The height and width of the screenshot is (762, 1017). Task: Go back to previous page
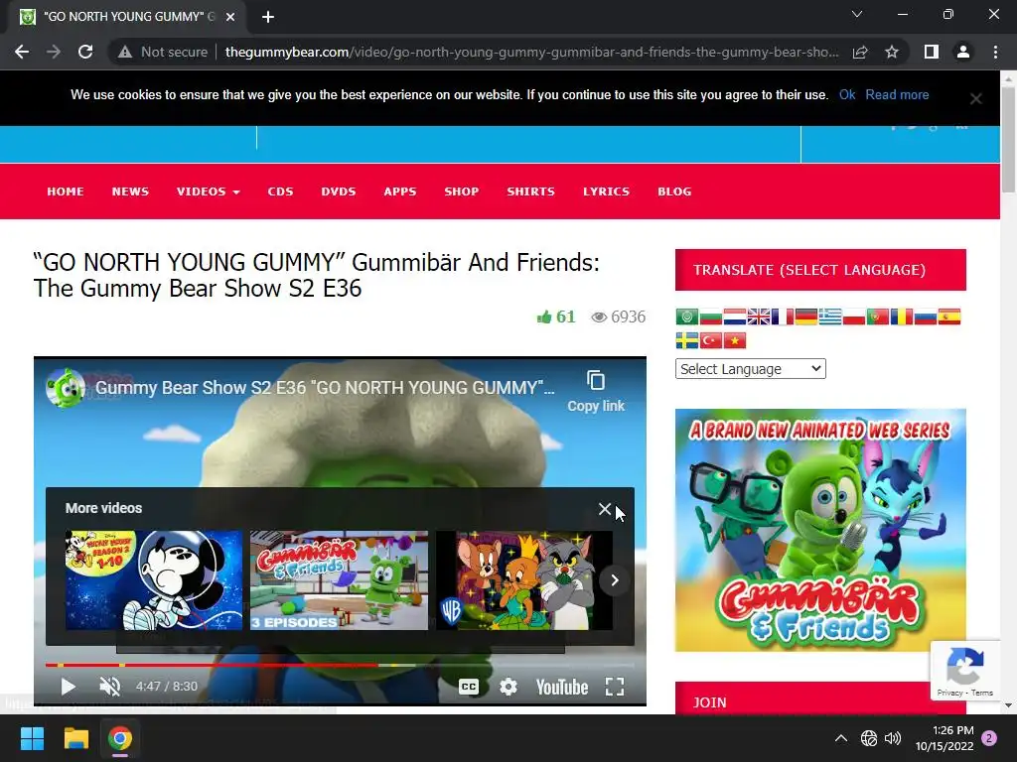(22, 52)
